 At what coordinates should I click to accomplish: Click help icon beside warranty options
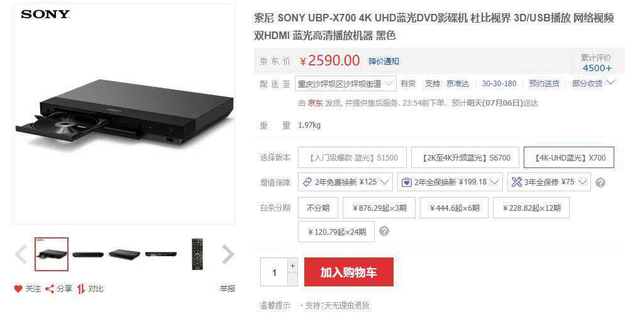pyautogui.click(x=600, y=183)
